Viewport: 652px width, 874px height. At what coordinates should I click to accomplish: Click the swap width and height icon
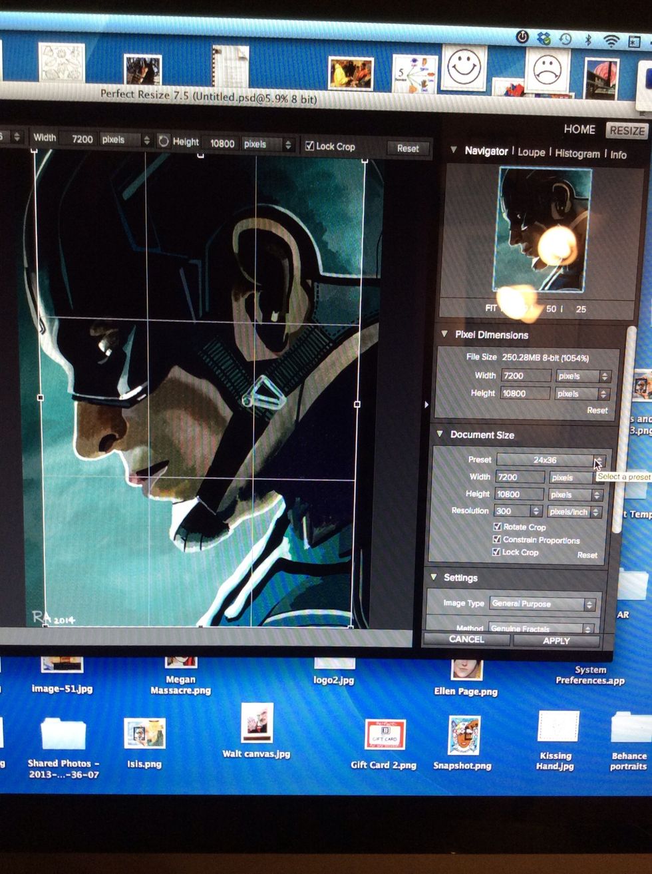[164, 141]
